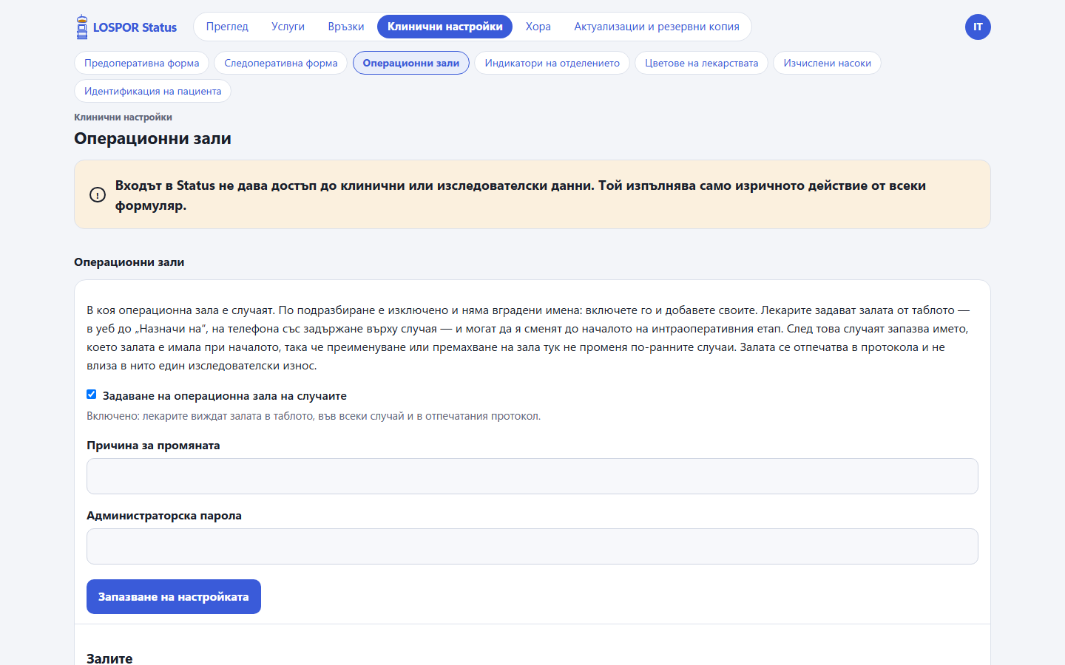The width and height of the screenshot is (1065, 665).
Task: Open the Преглед tab
Action: tap(227, 27)
